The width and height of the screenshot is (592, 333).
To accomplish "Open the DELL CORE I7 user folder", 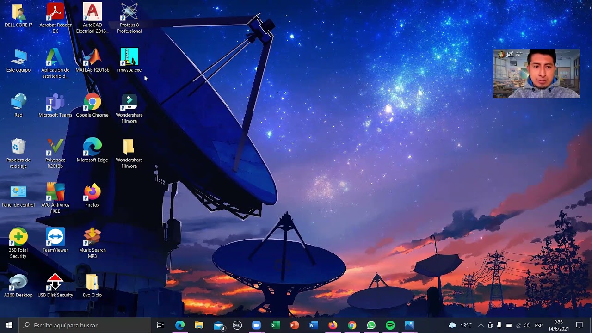I will click(x=18, y=15).
